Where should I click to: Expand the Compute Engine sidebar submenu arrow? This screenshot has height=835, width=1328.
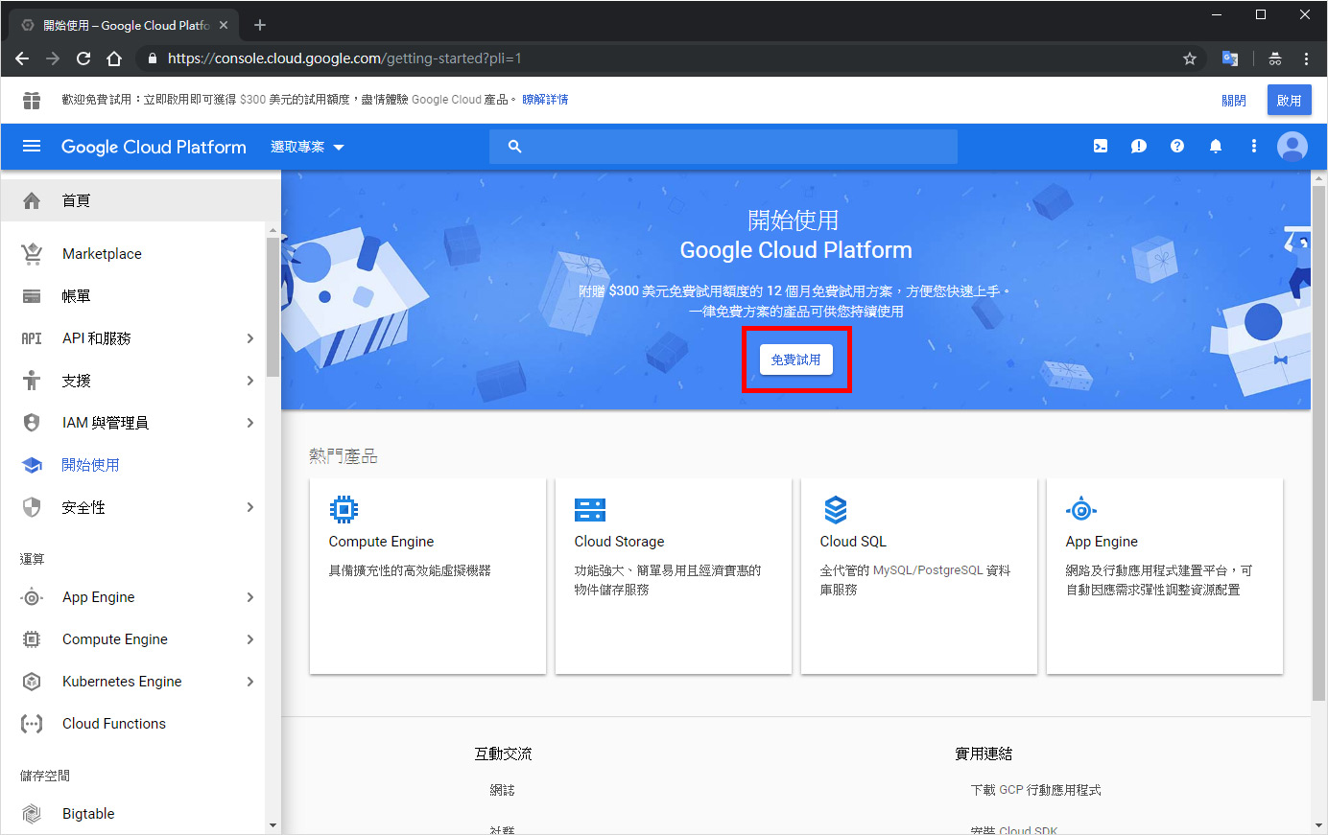click(249, 639)
